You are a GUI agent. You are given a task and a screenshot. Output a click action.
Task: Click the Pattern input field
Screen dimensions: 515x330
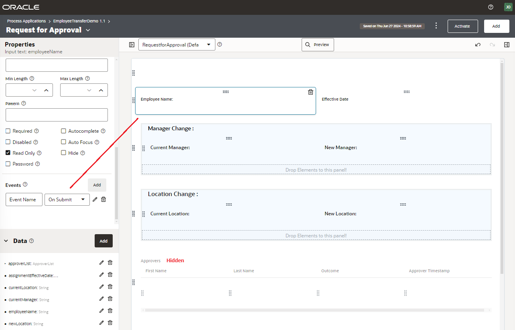[57, 115]
